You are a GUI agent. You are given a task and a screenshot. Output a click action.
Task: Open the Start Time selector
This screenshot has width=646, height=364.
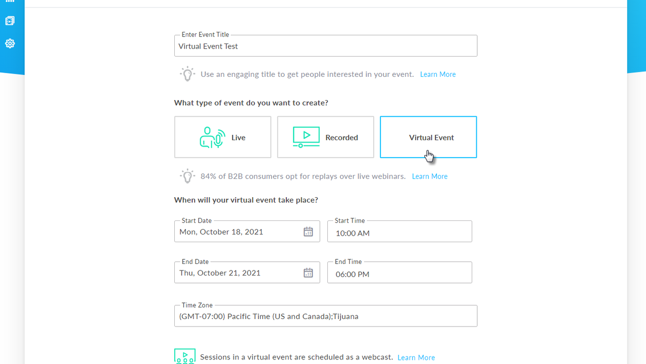(x=400, y=233)
